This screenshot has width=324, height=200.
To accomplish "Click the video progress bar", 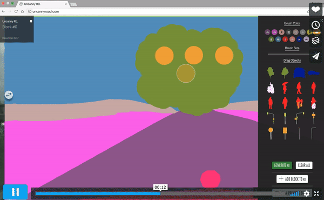I will [154, 194].
